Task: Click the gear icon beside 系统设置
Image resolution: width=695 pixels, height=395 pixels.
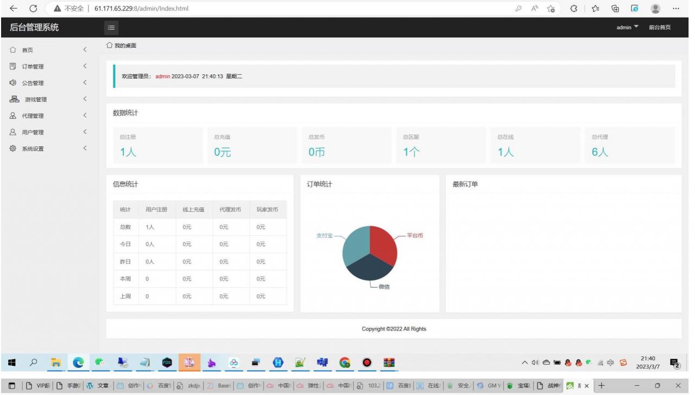Action: coord(14,148)
